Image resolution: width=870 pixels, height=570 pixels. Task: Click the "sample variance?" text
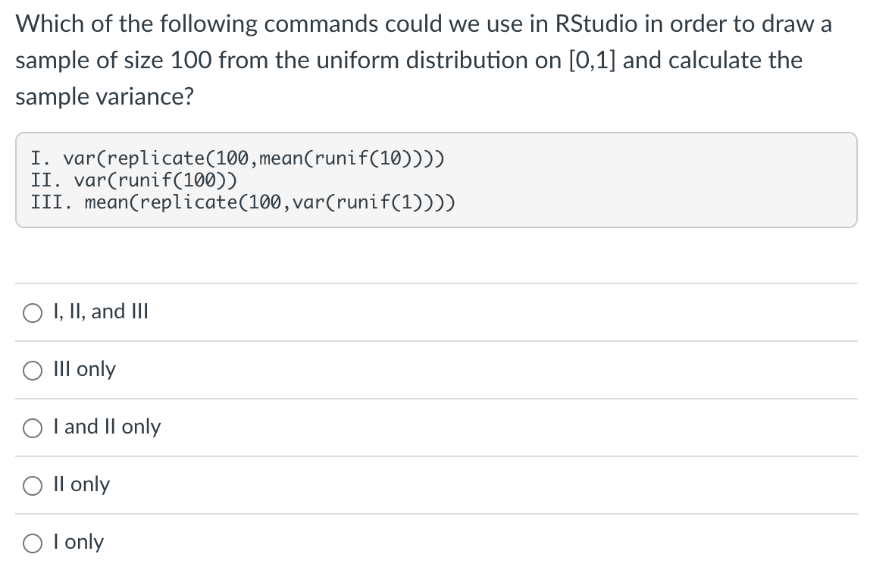[x=105, y=96]
